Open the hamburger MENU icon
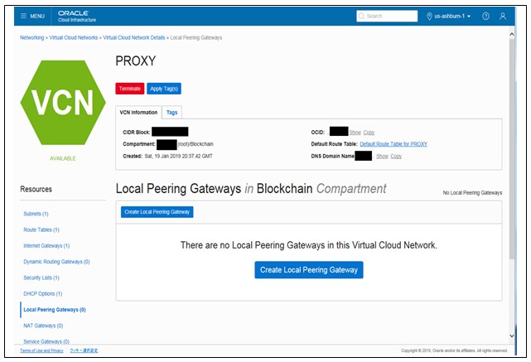This screenshot has height=362, width=531. (x=23, y=16)
